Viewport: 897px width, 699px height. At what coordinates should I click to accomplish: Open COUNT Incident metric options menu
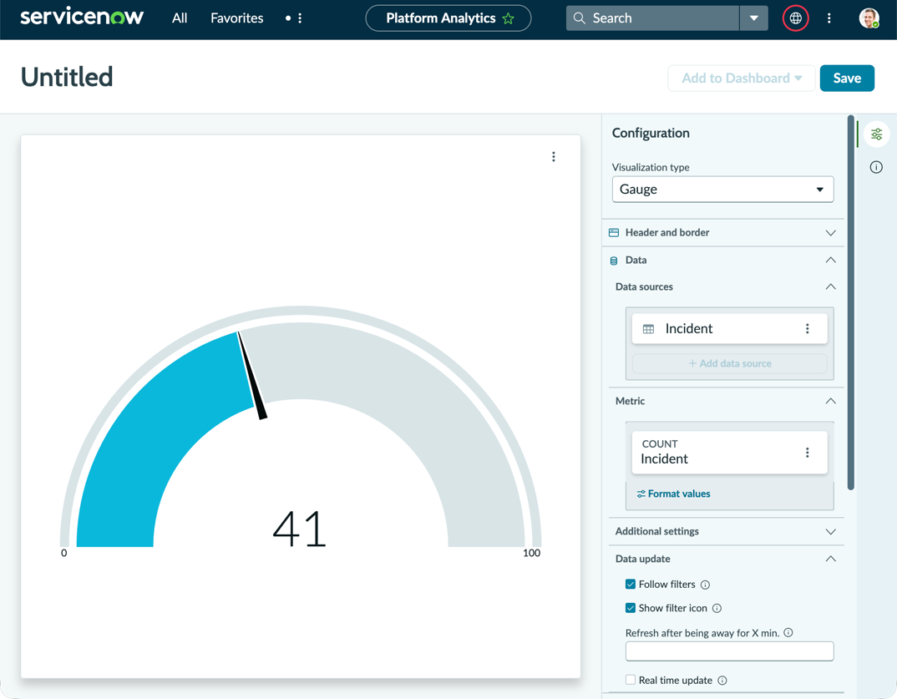click(x=807, y=453)
